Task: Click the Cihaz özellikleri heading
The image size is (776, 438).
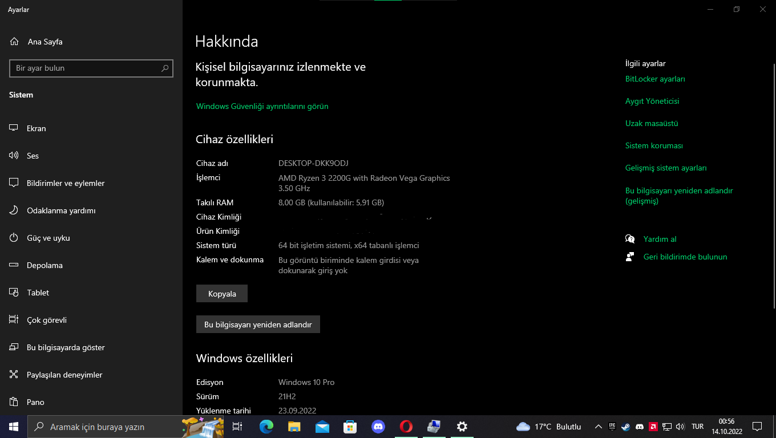Action: 235,139
